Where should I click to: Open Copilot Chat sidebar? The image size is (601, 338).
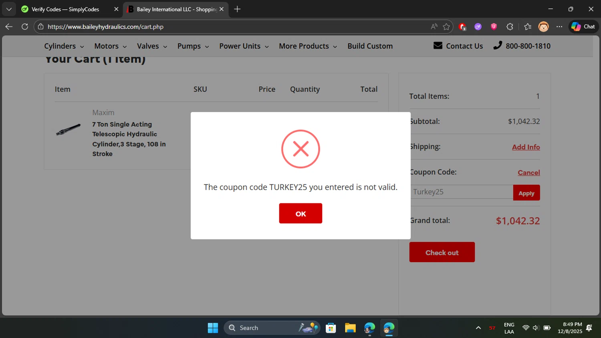click(583, 26)
